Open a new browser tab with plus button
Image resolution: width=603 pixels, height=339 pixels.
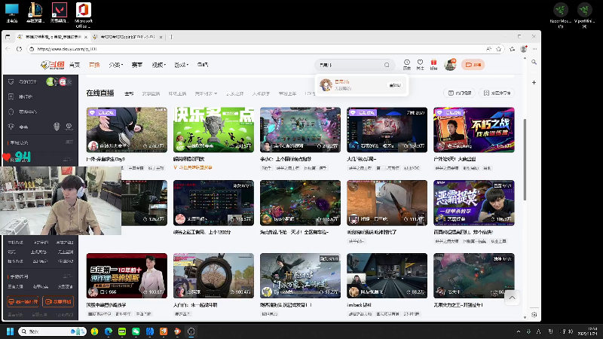tap(172, 37)
